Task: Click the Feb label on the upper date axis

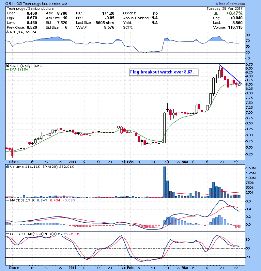Action: [130, 162]
